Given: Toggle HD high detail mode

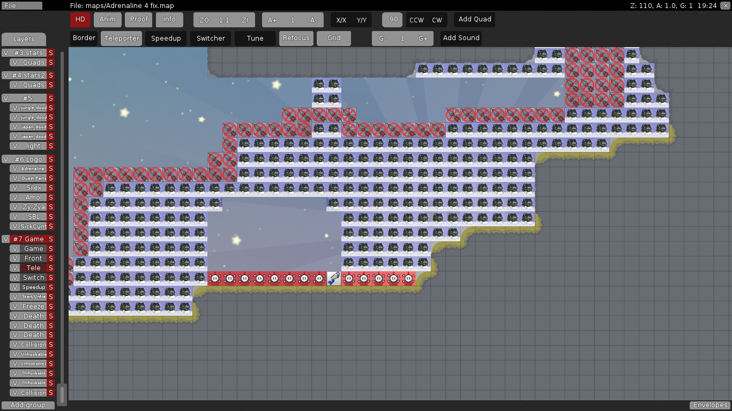Looking at the screenshot, I should [80, 19].
